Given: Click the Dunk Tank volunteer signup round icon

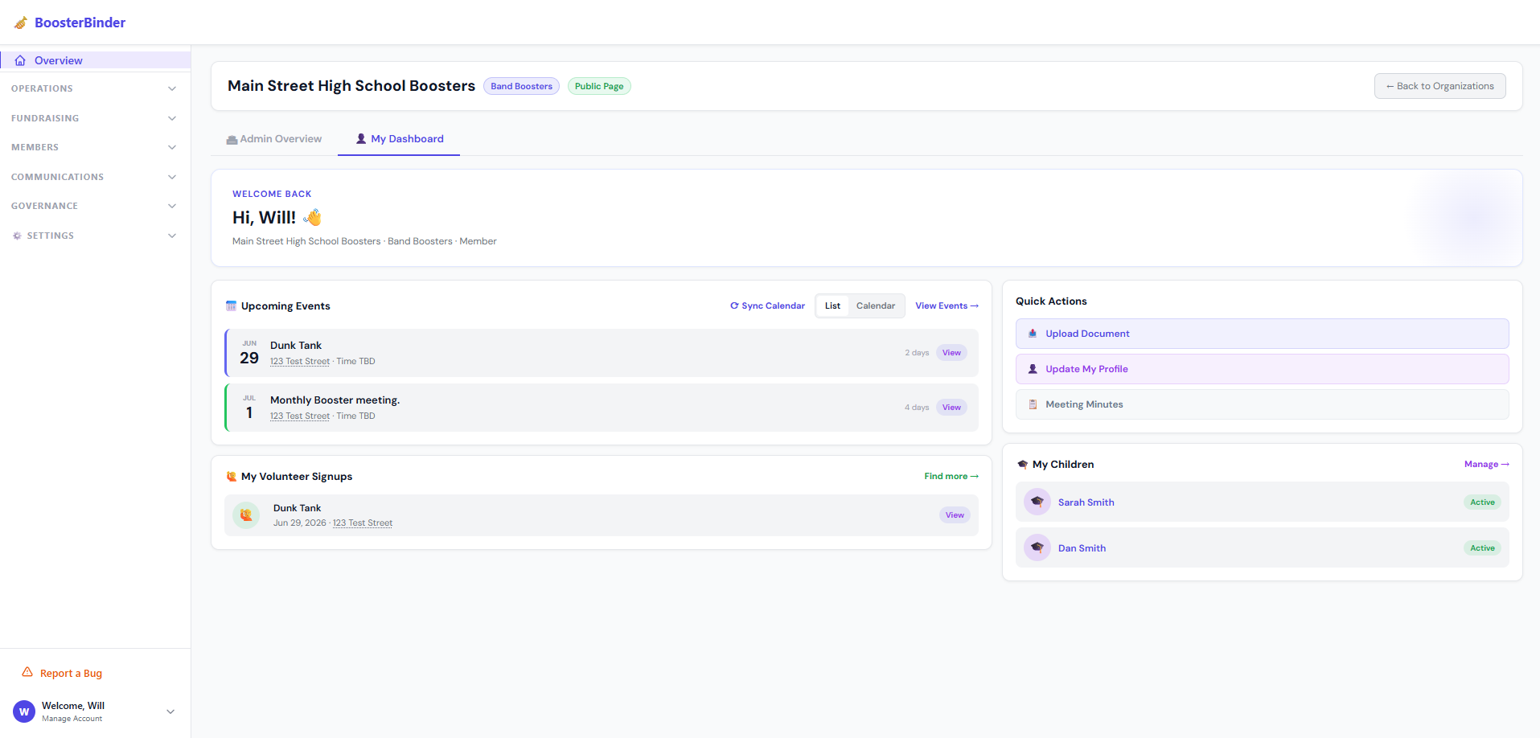Looking at the screenshot, I should pos(246,515).
